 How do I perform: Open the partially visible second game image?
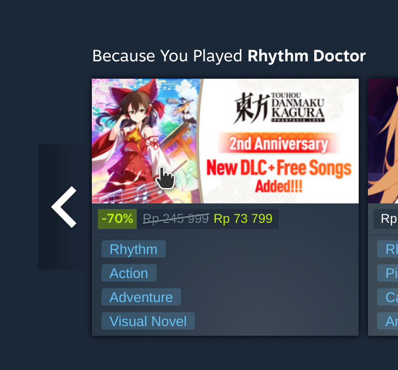[383, 141]
